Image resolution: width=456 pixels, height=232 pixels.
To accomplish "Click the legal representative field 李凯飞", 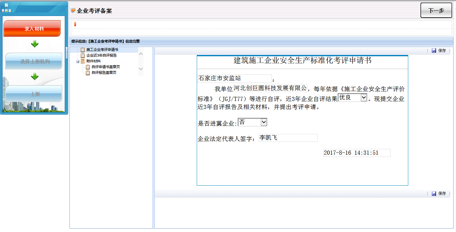I will coord(288,138).
